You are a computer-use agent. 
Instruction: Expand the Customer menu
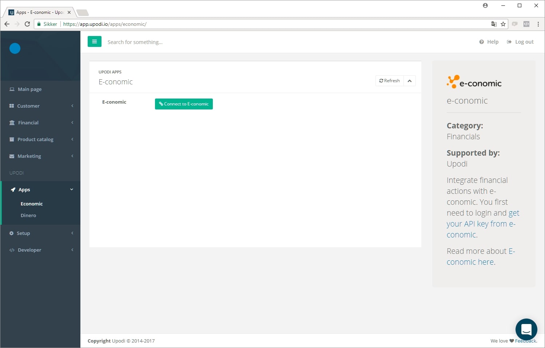40,106
